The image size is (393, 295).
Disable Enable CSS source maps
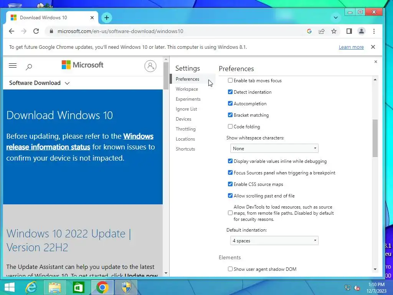[230, 184]
